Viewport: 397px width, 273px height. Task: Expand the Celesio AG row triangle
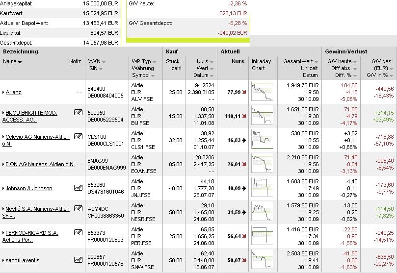pyautogui.click(x=3, y=137)
